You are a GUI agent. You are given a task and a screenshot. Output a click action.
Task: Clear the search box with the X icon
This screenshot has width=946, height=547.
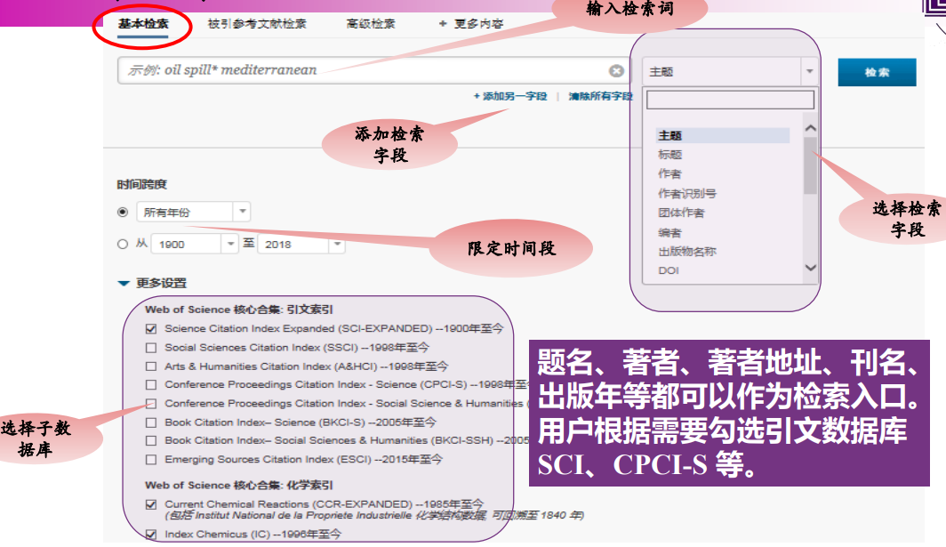pyautogui.click(x=616, y=71)
